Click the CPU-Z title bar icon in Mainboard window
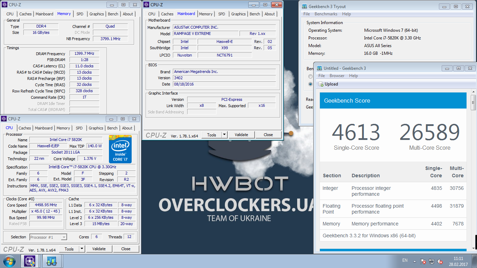 [147, 5]
